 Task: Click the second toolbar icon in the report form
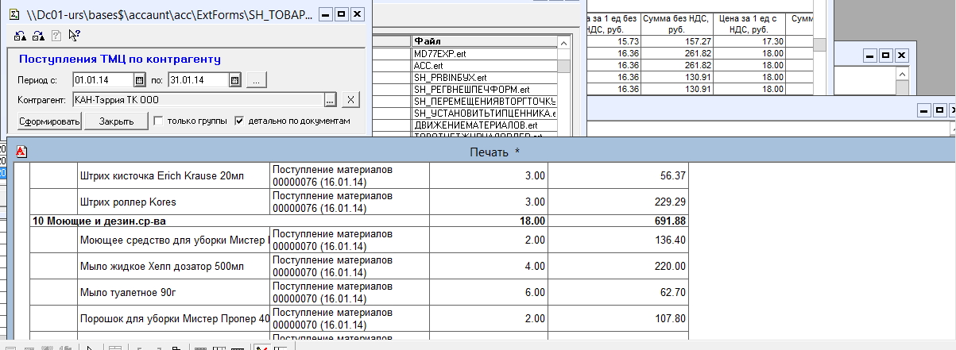(x=37, y=35)
